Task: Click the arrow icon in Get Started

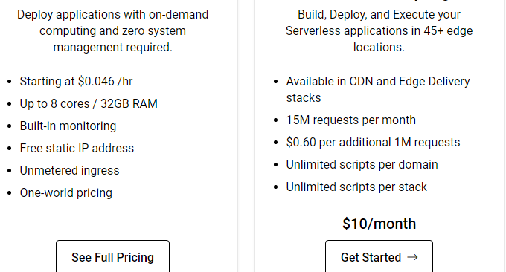Action: pos(412,257)
